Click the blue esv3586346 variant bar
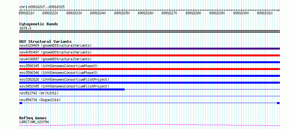 [x=149, y=76]
